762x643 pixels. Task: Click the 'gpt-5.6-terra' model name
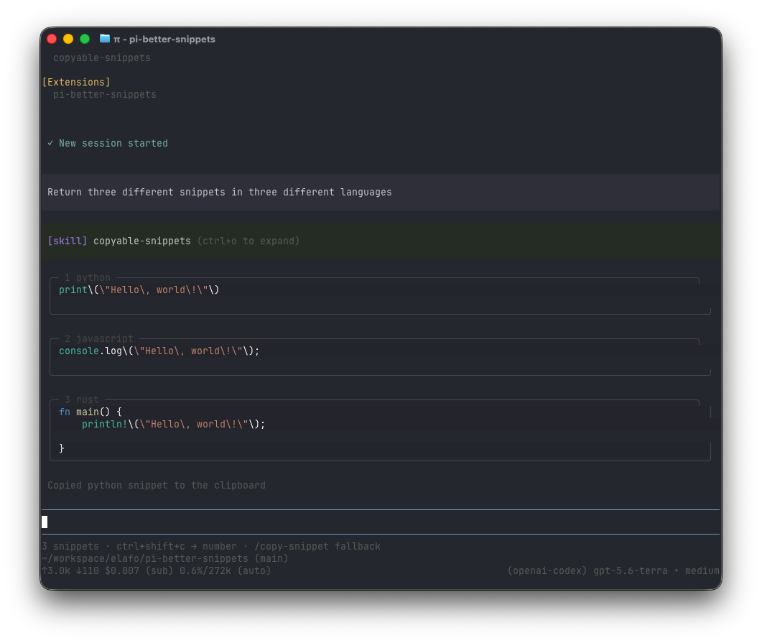(x=631, y=570)
